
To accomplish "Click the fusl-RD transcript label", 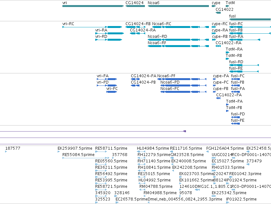I will tap(236, 62).
